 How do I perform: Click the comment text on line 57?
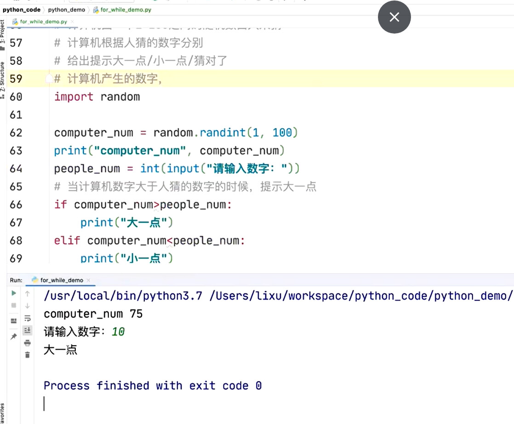point(129,43)
